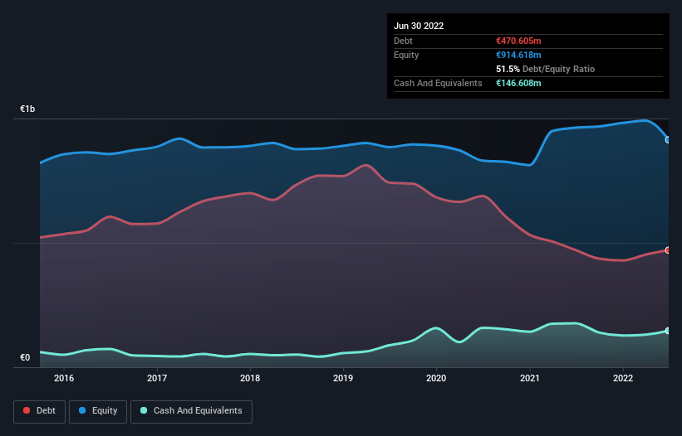Toggle the Cash And Equivalents legend button

[x=191, y=411]
